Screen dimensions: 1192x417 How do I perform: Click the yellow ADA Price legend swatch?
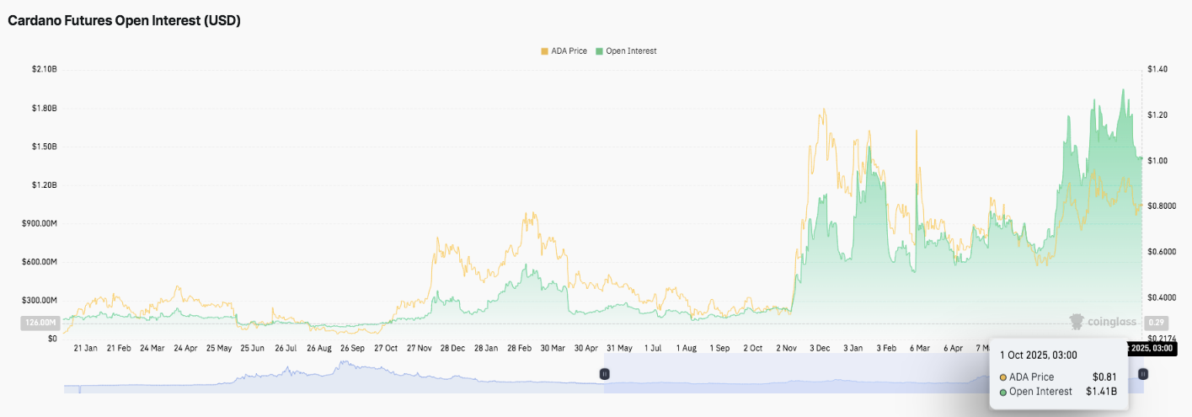[544, 51]
